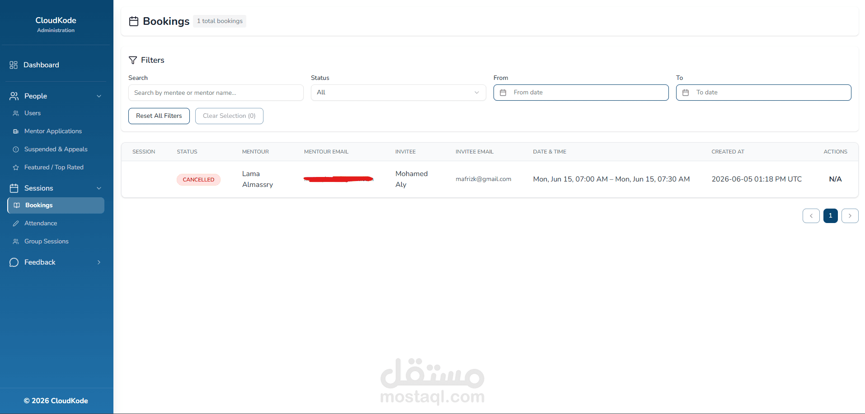This screenshot has height=414, width=865.
Task: Open Group Sessions
Action: tap(47, 242)
